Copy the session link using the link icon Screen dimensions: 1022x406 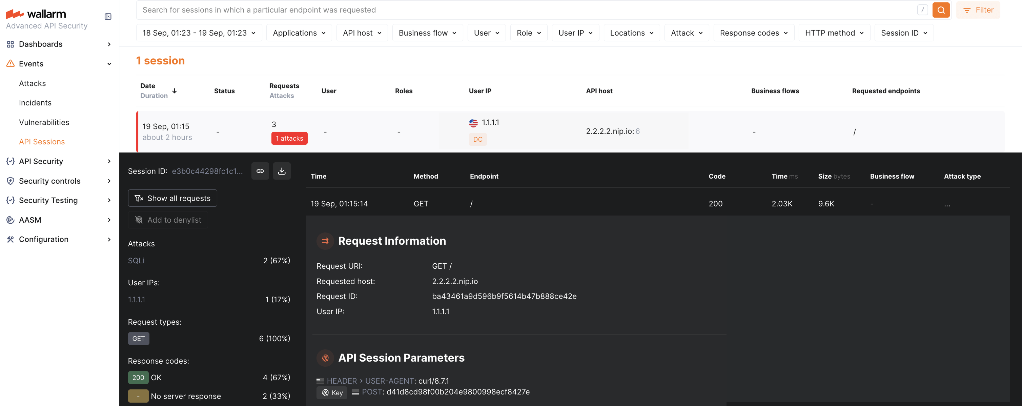[x=260, y=171]
